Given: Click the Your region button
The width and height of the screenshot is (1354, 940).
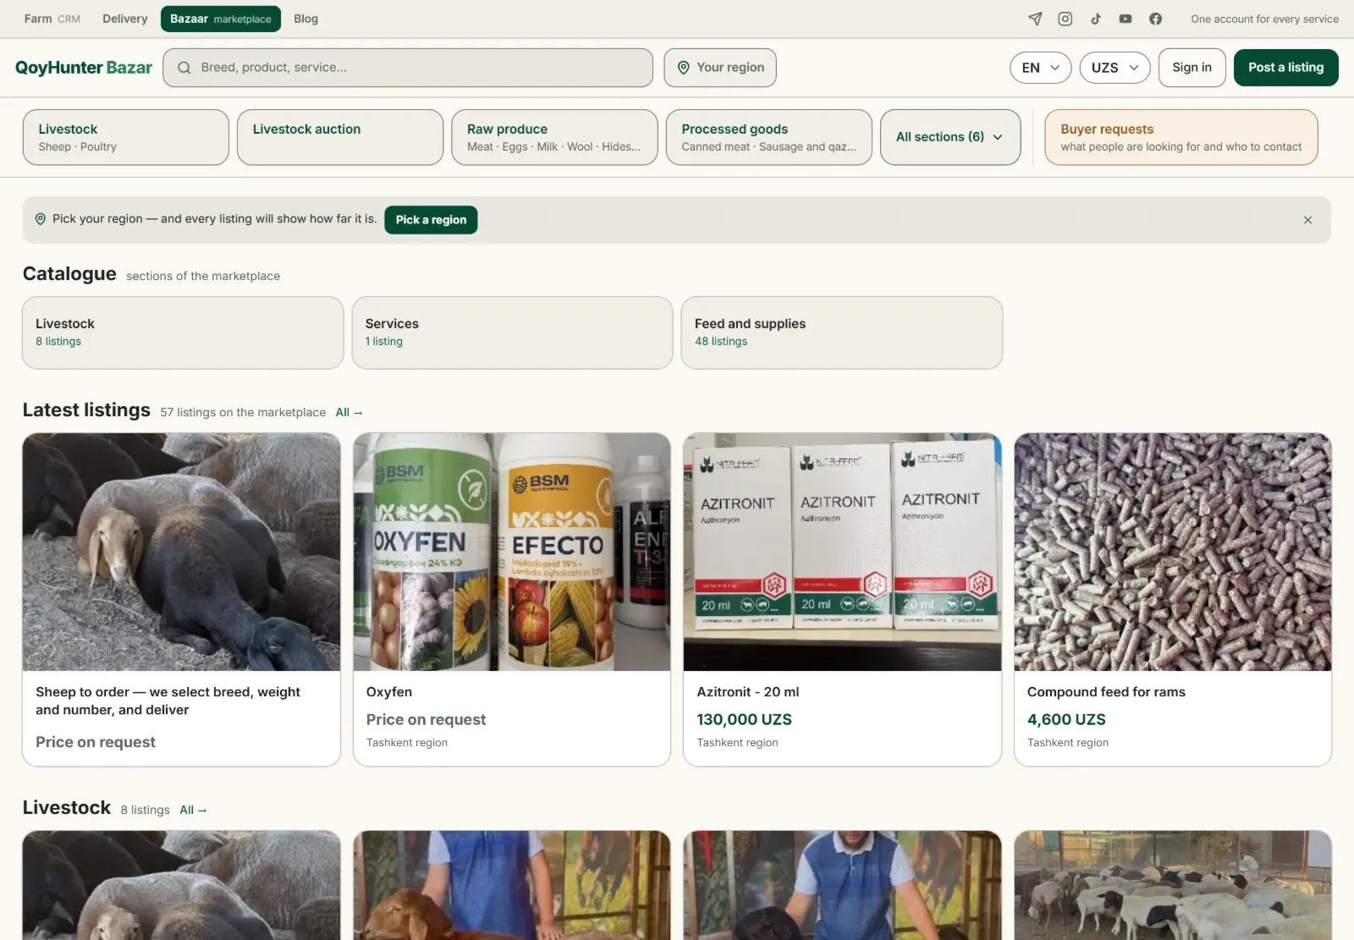Looking at the screenshot, I should [x=720, y=68].
